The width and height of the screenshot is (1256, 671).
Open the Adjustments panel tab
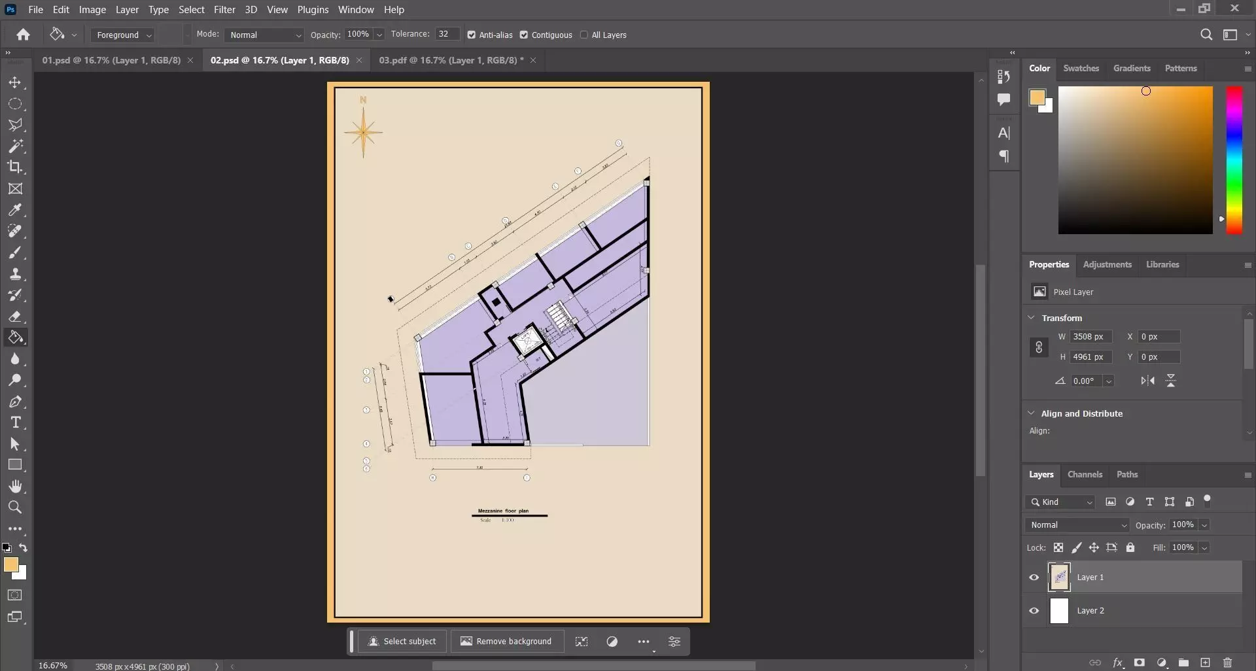coord(1107,264)
